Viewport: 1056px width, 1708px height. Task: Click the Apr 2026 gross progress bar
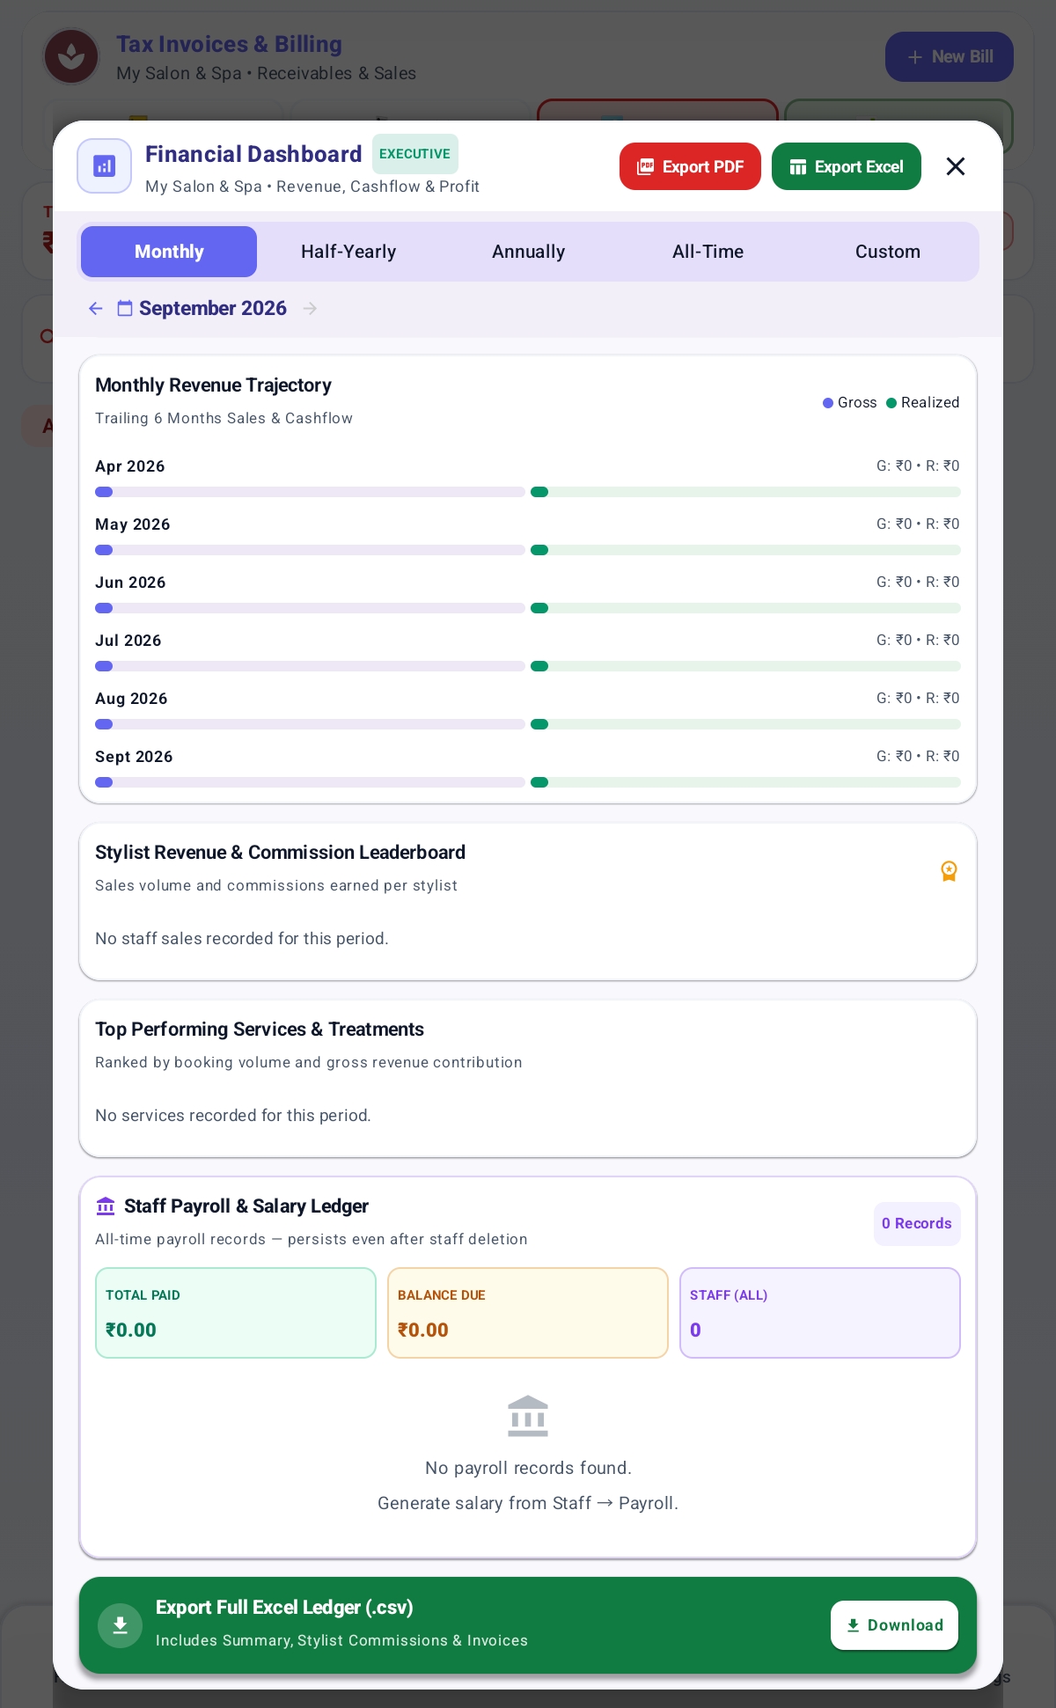point(310,492)
